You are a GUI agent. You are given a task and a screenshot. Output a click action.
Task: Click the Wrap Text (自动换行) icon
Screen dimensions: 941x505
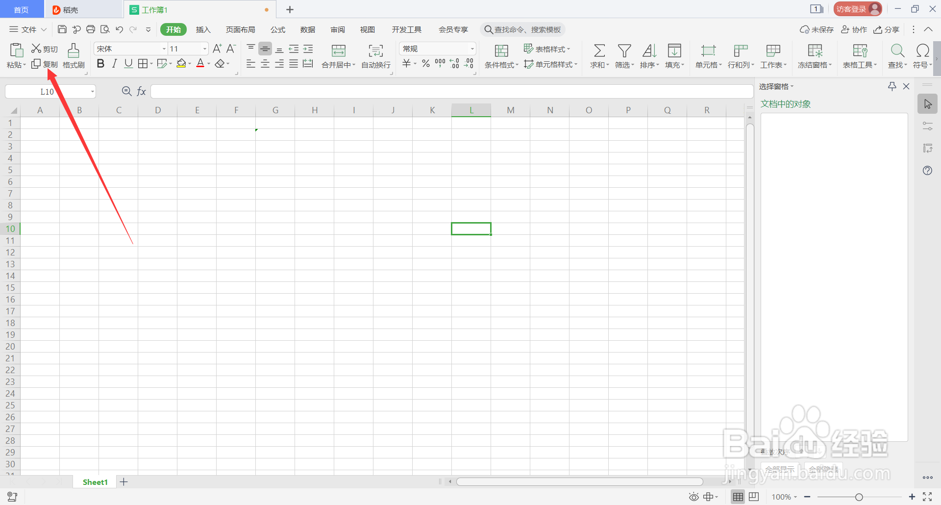click(376, 50)
